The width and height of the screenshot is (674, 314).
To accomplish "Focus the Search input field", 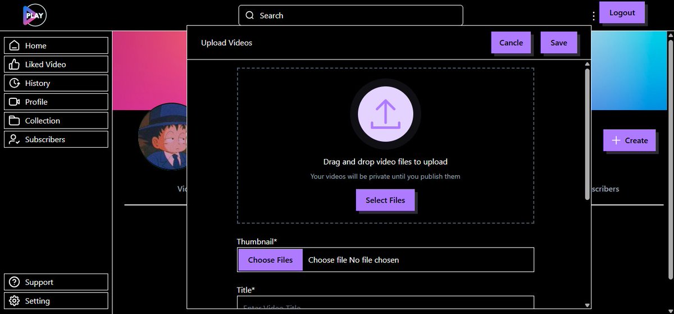I will pos(350,16).
